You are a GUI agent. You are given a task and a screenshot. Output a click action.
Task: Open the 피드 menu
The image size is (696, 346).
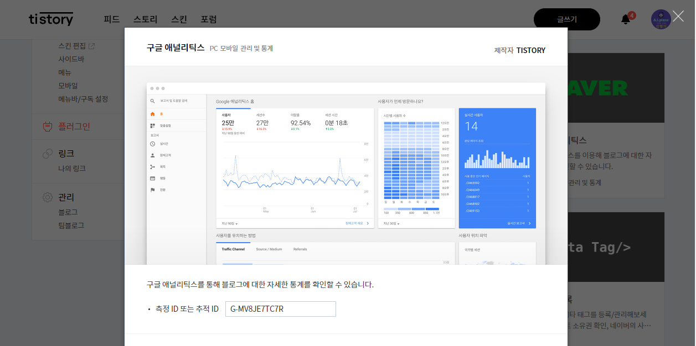(x=112, y=19)
